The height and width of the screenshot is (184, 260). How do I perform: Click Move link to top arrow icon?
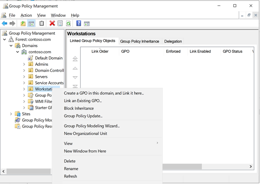(x=75, y=58)
